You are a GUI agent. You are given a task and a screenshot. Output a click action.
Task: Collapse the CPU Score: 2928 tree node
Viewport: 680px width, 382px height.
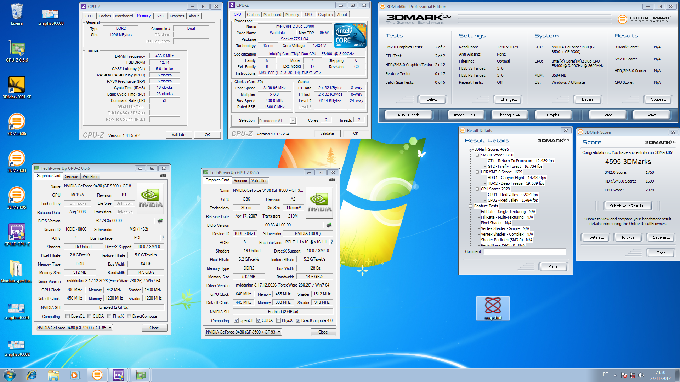coord(477,189)
